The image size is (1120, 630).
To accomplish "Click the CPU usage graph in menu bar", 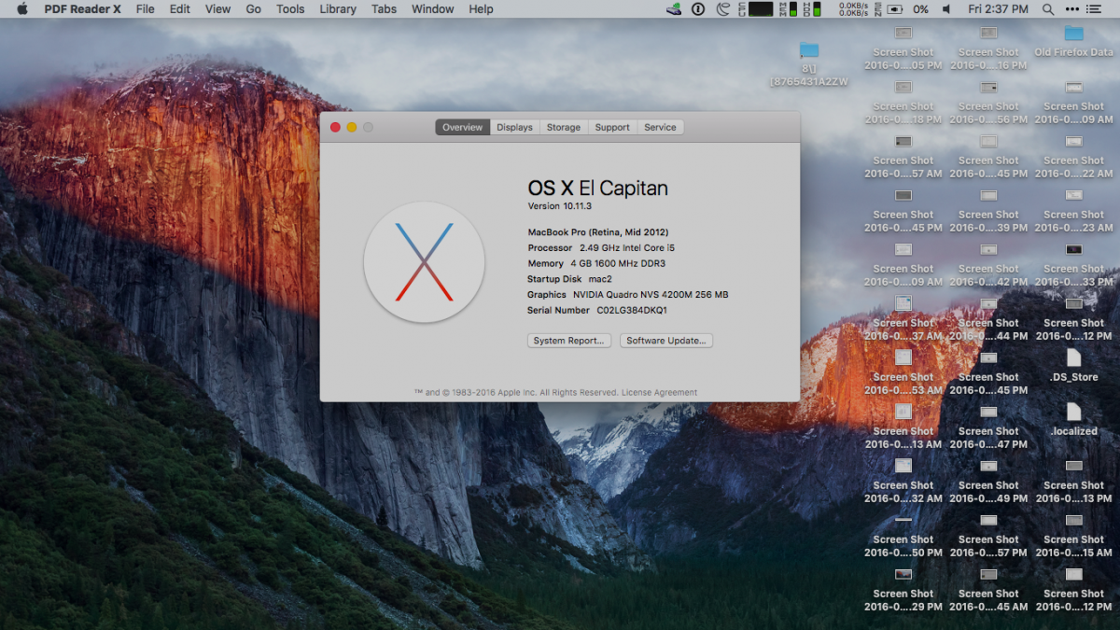I will point(761,9).
